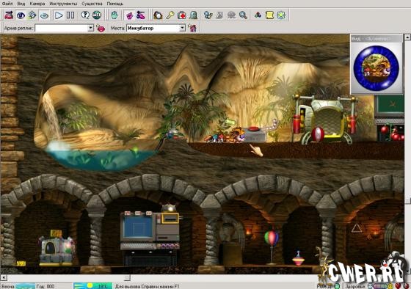Expand the speech archive dropdown arrow

pyautogui.click(x=90, y=28)
